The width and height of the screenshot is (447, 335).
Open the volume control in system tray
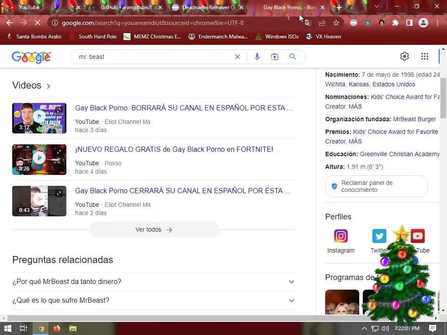click(x=385, y=328)
